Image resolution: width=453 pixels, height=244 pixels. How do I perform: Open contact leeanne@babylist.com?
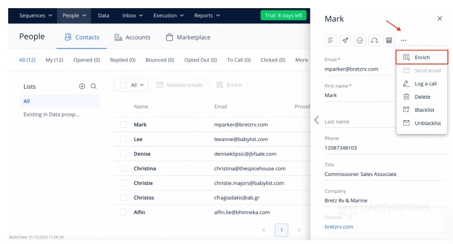click(x=241, y=139)
